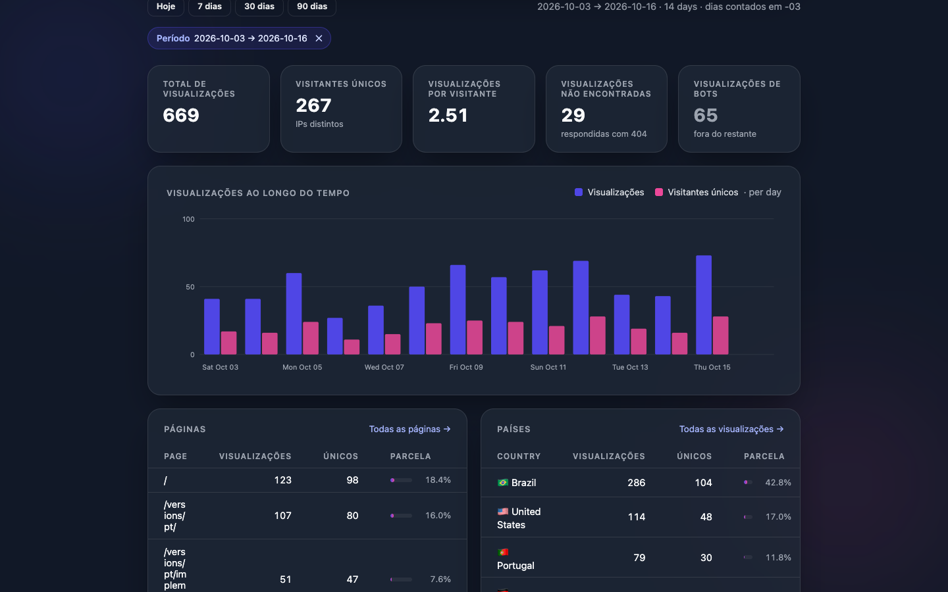The image size is (948, 592).
Task: Select the 7 dias range
Action: (209, 7)
